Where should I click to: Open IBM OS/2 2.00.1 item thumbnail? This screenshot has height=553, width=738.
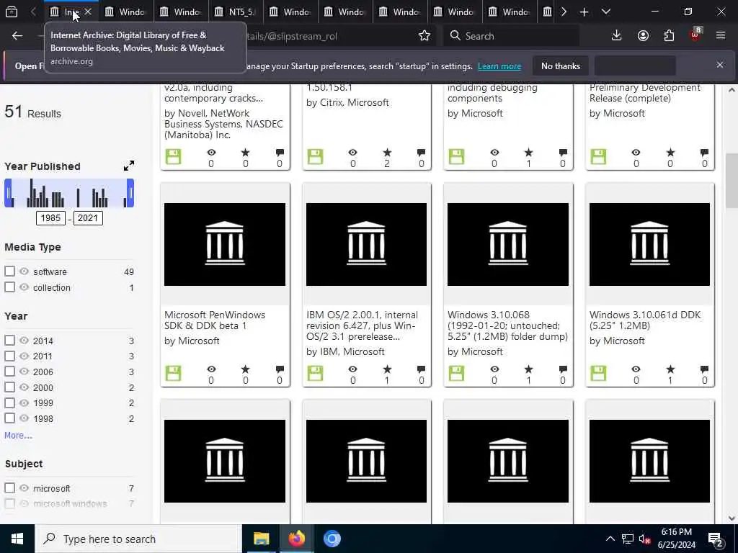367,244
